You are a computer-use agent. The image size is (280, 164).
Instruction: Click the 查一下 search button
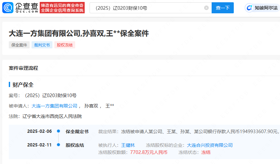coord(222,8)
